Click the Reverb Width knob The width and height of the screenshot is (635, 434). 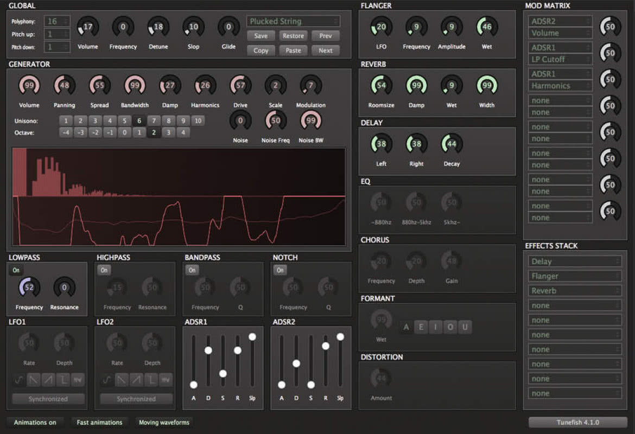487,85
